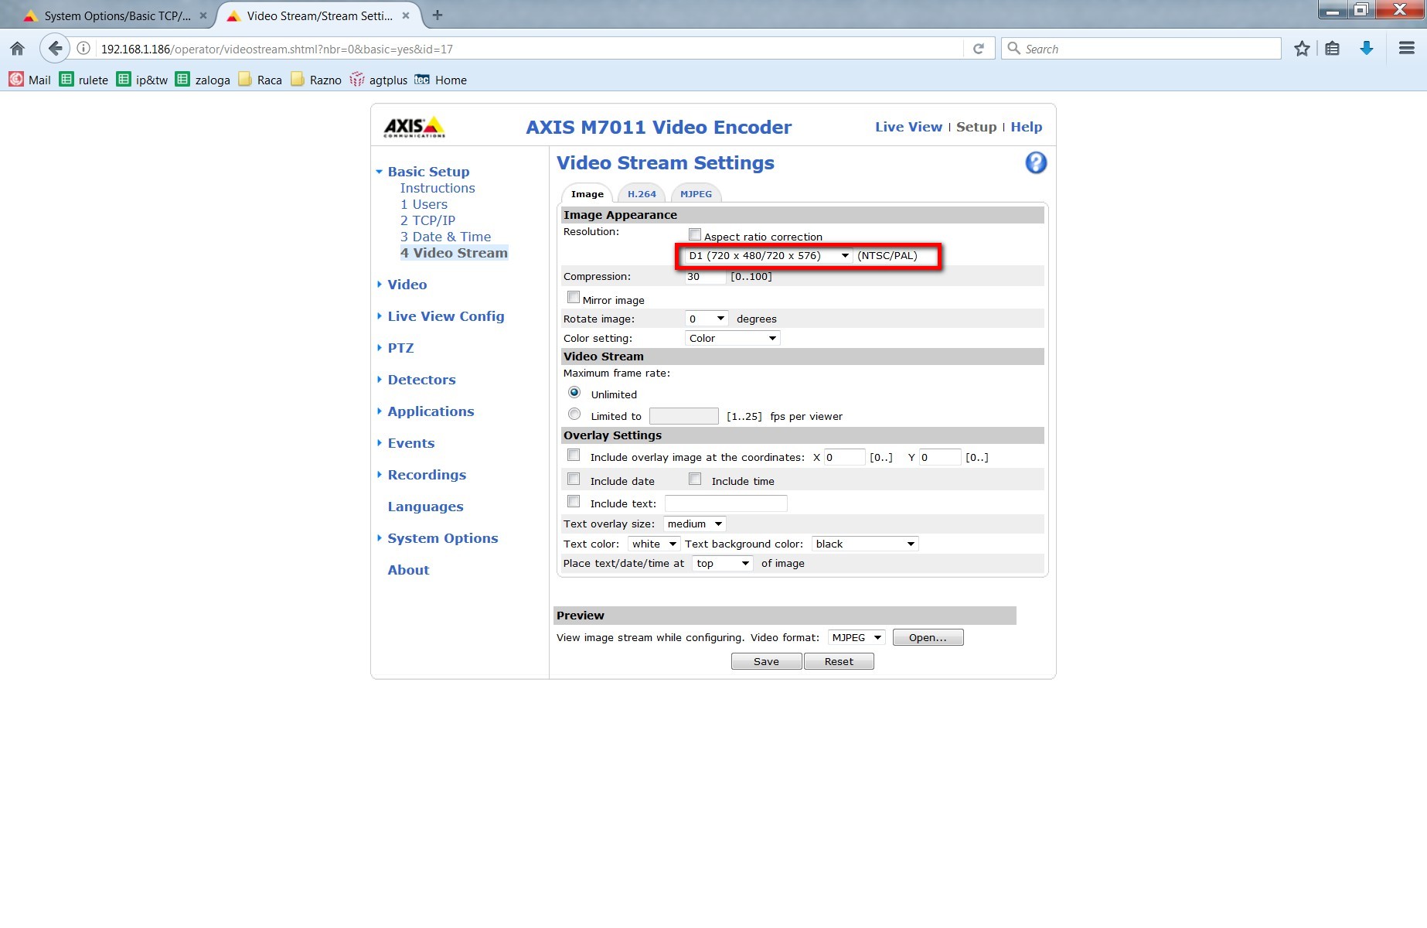This screenshot has width=1427, height=928.
Task: Close the System Options/Basic TCP tab
Action: point(203,15)
